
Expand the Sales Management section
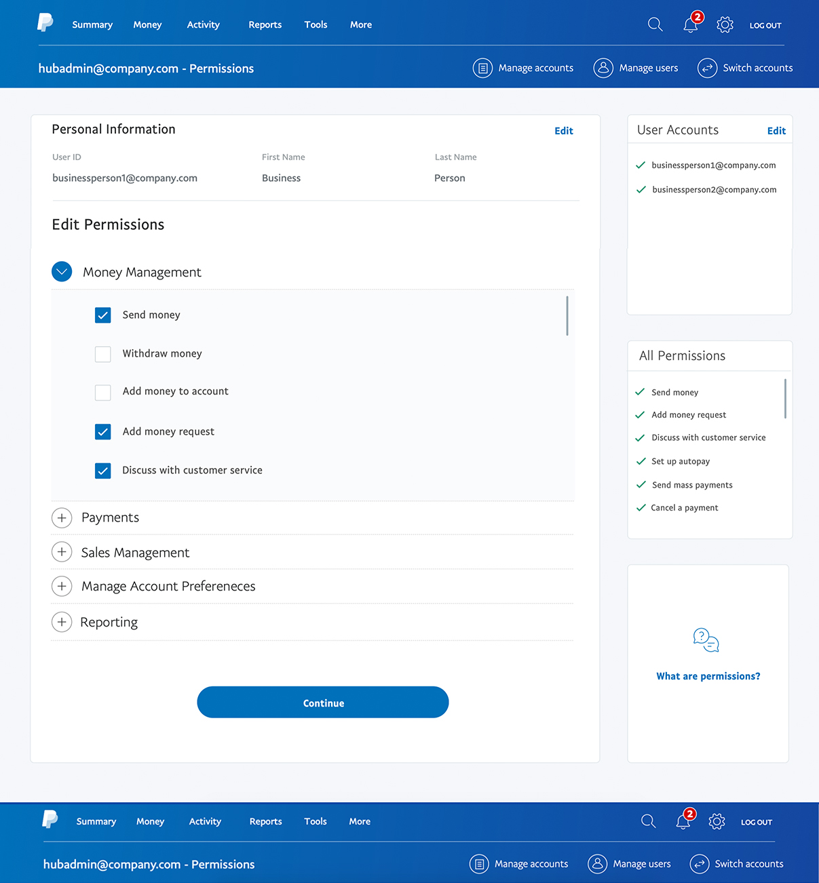point(62,553)
